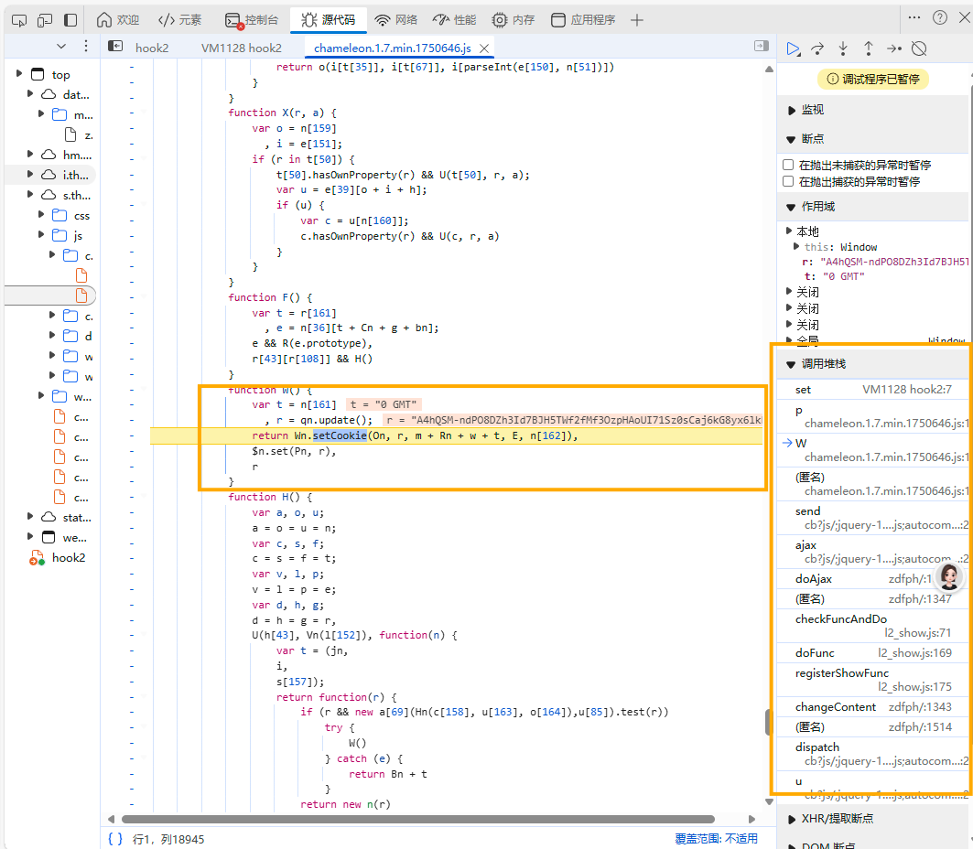Viewport: 973px width, 849px height.
Task: Click the deactivate breakpoints icon
Action: point(919,49)
